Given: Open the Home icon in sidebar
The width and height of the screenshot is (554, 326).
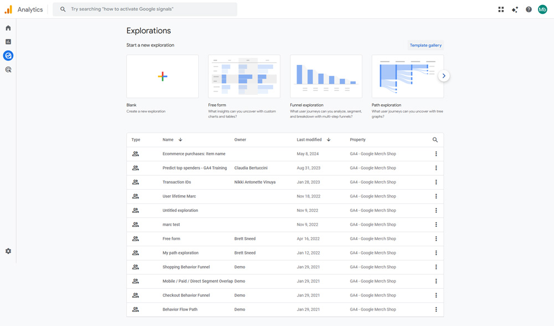Looking at the screenshot, I should coord(8,28).
